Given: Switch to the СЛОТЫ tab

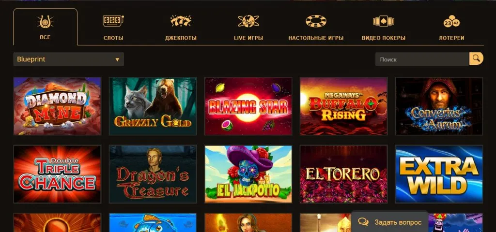Looking at the screenshot, I should [113, 38].
